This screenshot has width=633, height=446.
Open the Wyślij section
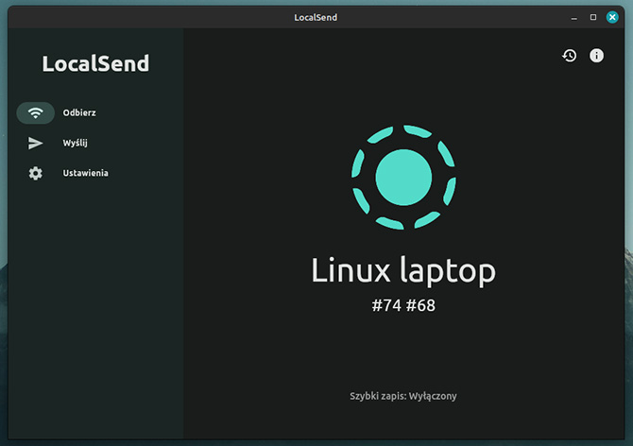(75, 143)
